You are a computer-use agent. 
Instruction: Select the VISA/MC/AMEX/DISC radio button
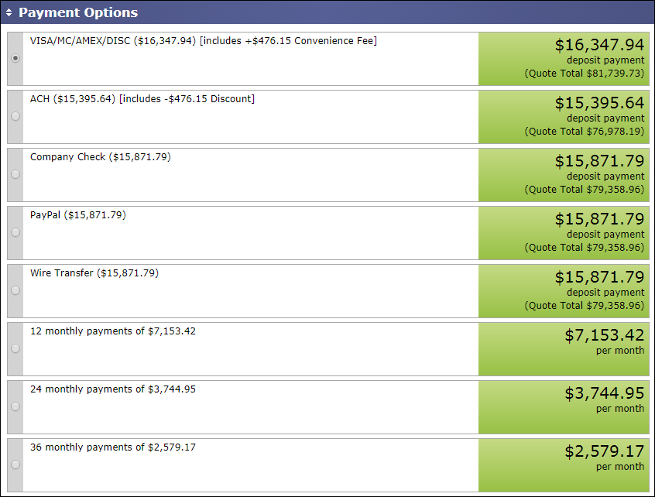coord(15,58)
